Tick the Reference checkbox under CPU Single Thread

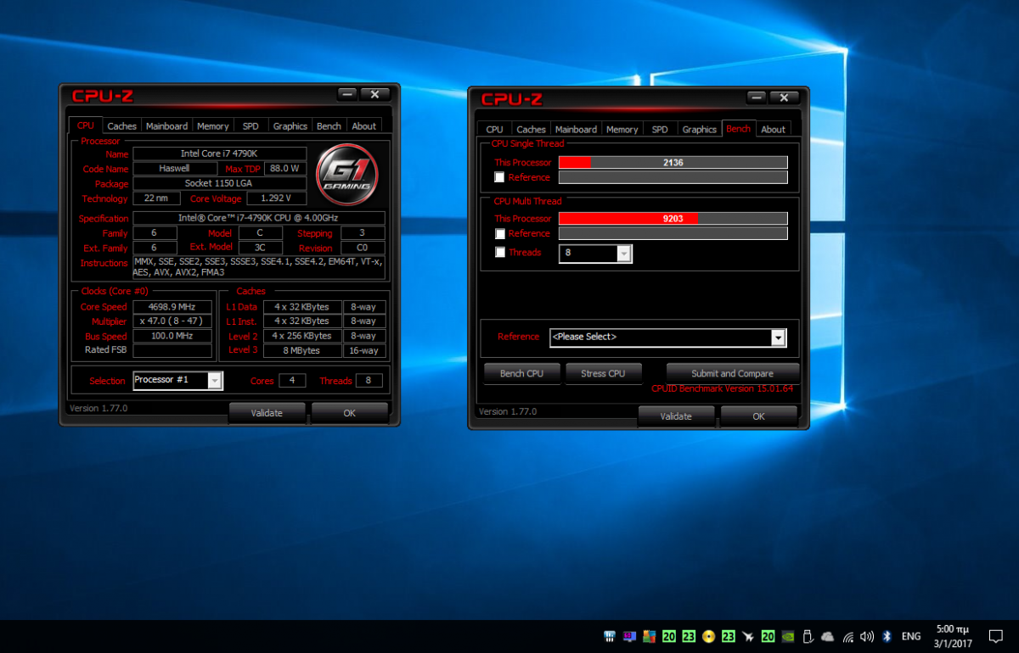coord(499,177)
